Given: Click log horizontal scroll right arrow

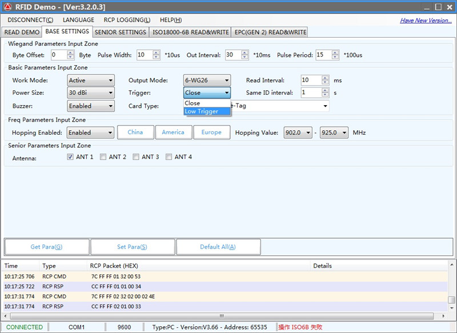Looking at the screenshot, I should [443, 316].
